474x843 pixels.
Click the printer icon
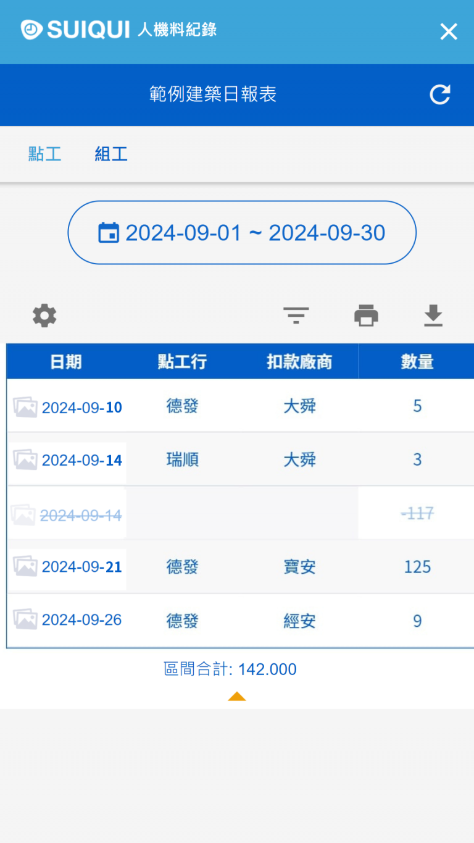366,316
